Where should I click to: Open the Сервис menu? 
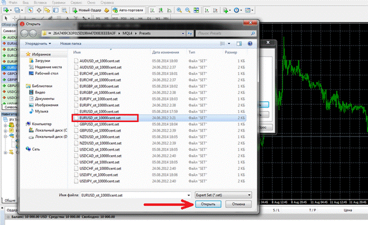tap(76, 3)
